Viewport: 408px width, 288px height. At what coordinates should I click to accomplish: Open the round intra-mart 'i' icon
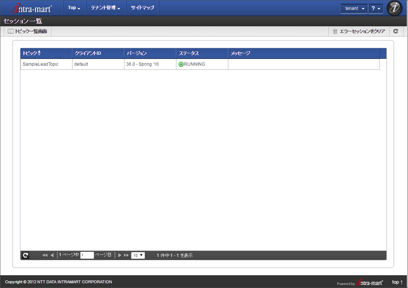(x=394, y=8)
